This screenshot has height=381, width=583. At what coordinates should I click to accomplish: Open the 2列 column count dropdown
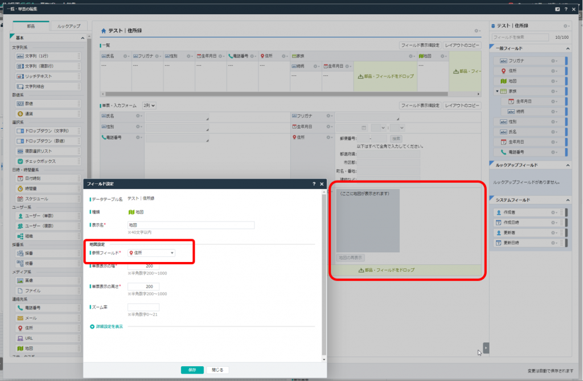(150, 105)
